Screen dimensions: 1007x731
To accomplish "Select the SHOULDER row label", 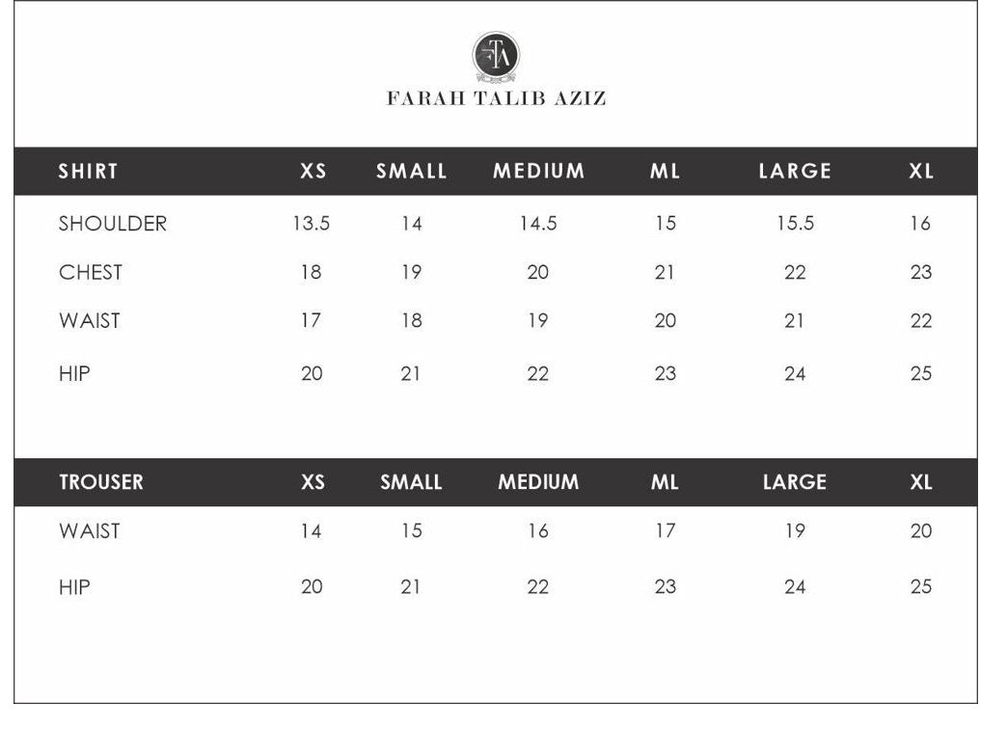I will tap(112, 224).
